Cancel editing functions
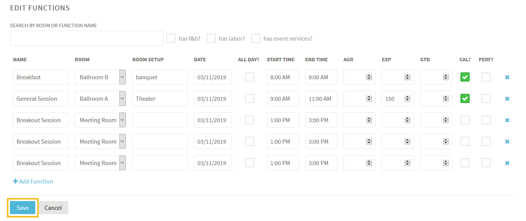 [53, 208]
